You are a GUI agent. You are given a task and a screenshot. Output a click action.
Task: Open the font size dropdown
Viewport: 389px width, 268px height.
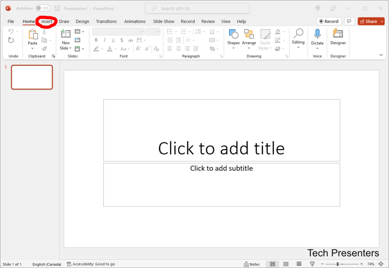[x=158, y=32]
